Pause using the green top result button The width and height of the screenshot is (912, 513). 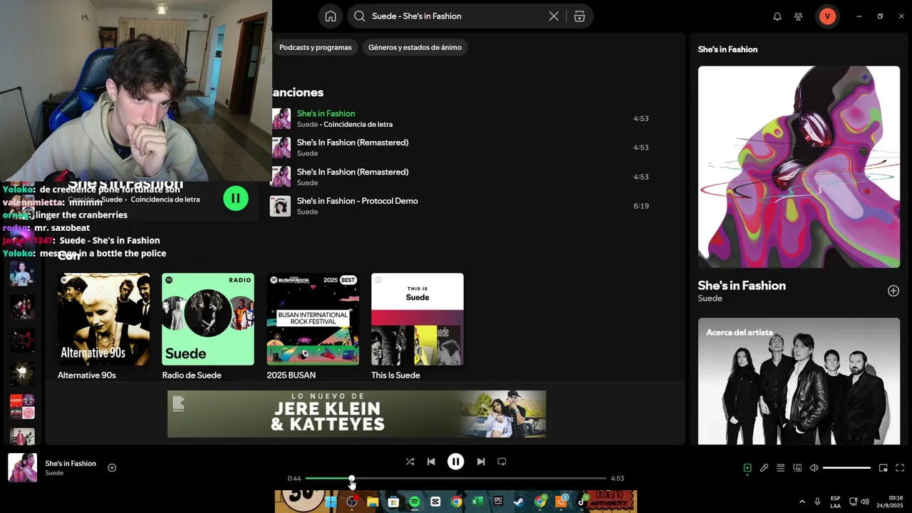pos(236,198)
